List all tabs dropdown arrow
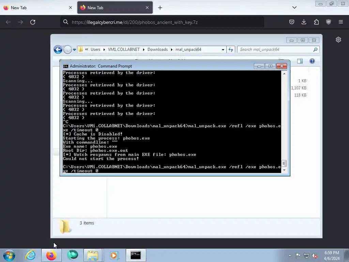 click(x=294, y=8)
